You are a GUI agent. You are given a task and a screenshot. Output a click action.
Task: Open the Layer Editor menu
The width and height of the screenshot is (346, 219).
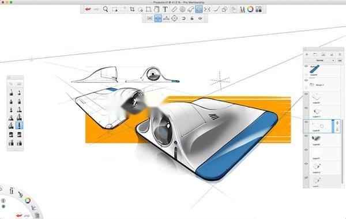pos(340,54)
